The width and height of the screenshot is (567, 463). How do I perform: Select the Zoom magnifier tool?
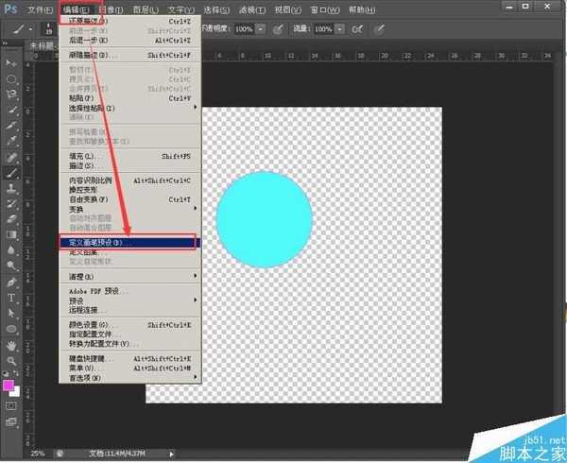pyautogui.click(x=13, y=361)
